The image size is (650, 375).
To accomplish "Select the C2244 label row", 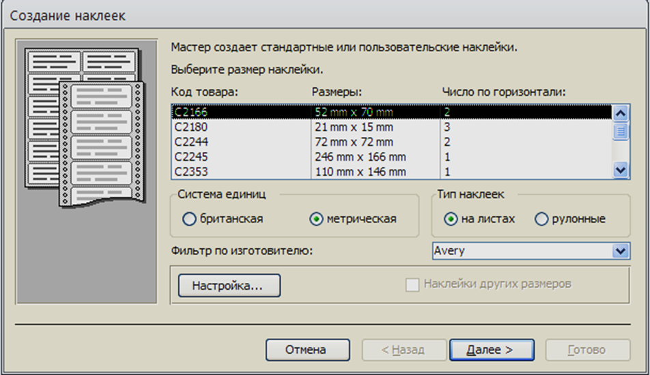I will (391, 142).
